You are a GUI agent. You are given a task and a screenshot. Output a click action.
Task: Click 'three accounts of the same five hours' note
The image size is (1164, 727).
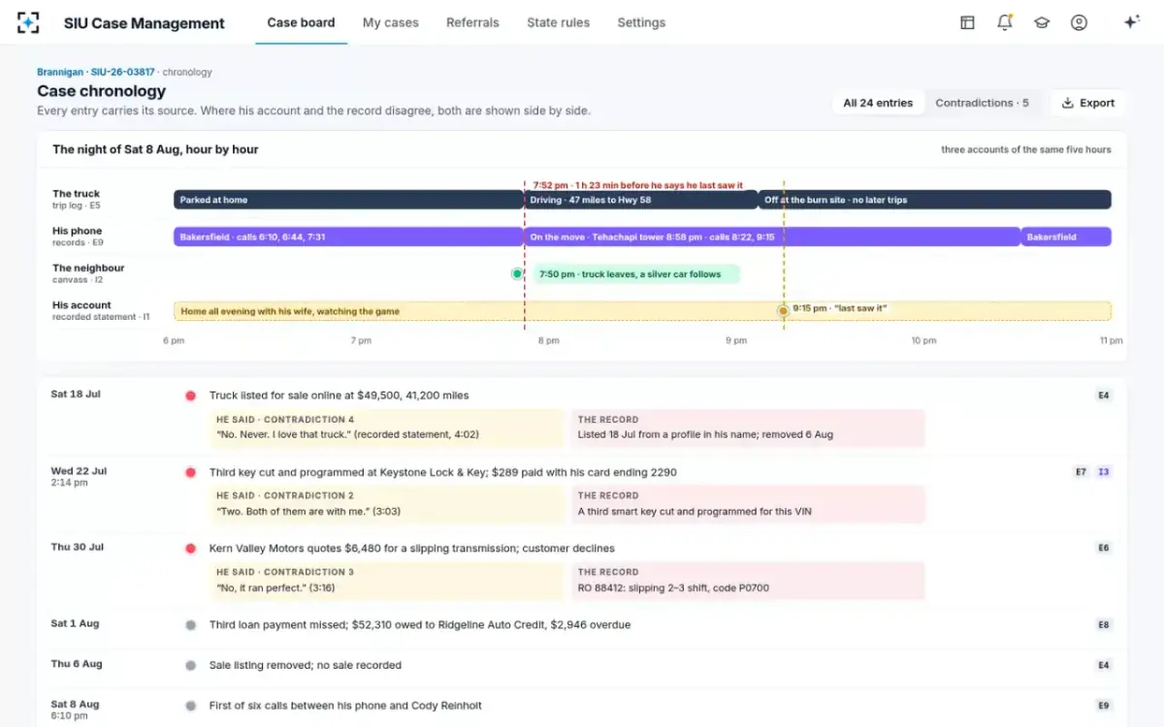pos(1026,149)
